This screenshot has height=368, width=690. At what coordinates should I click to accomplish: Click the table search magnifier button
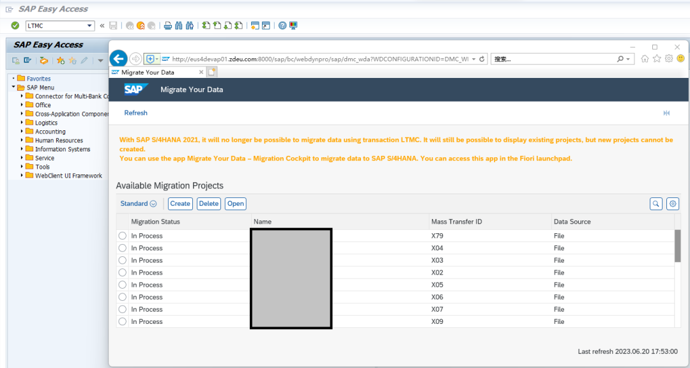(x=656, y=204)
